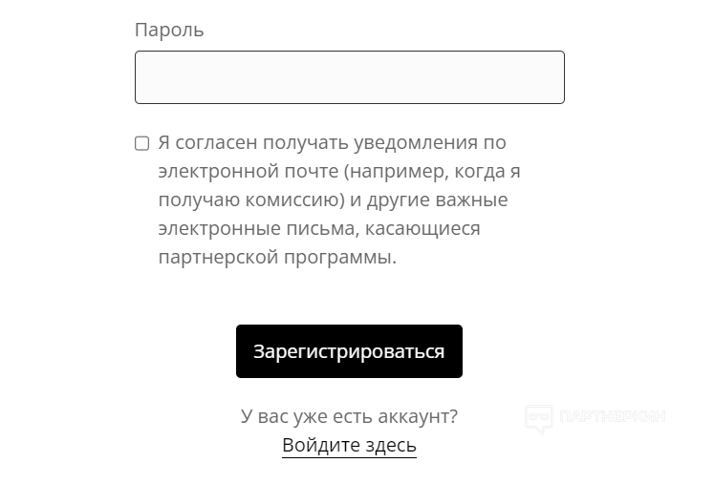
Task: Focus the Пароль password input field
Action: coord(350,77)
